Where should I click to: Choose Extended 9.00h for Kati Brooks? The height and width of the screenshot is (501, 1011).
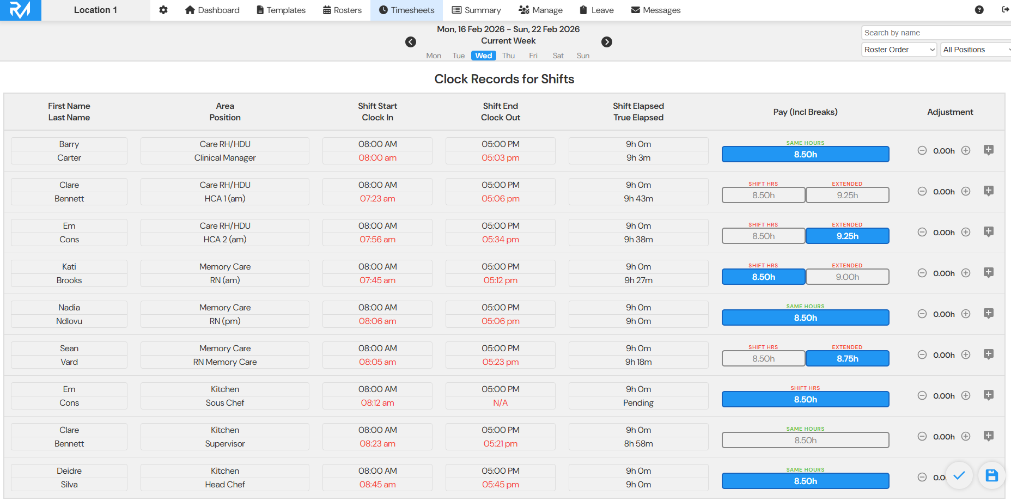[x=847, y=277]
